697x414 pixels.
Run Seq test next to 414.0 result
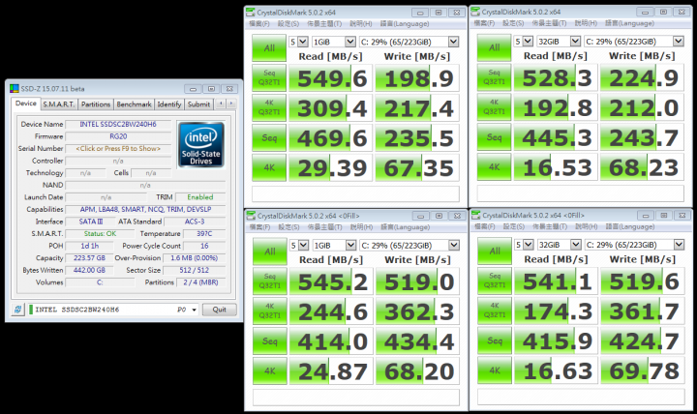tap(270, 341)
